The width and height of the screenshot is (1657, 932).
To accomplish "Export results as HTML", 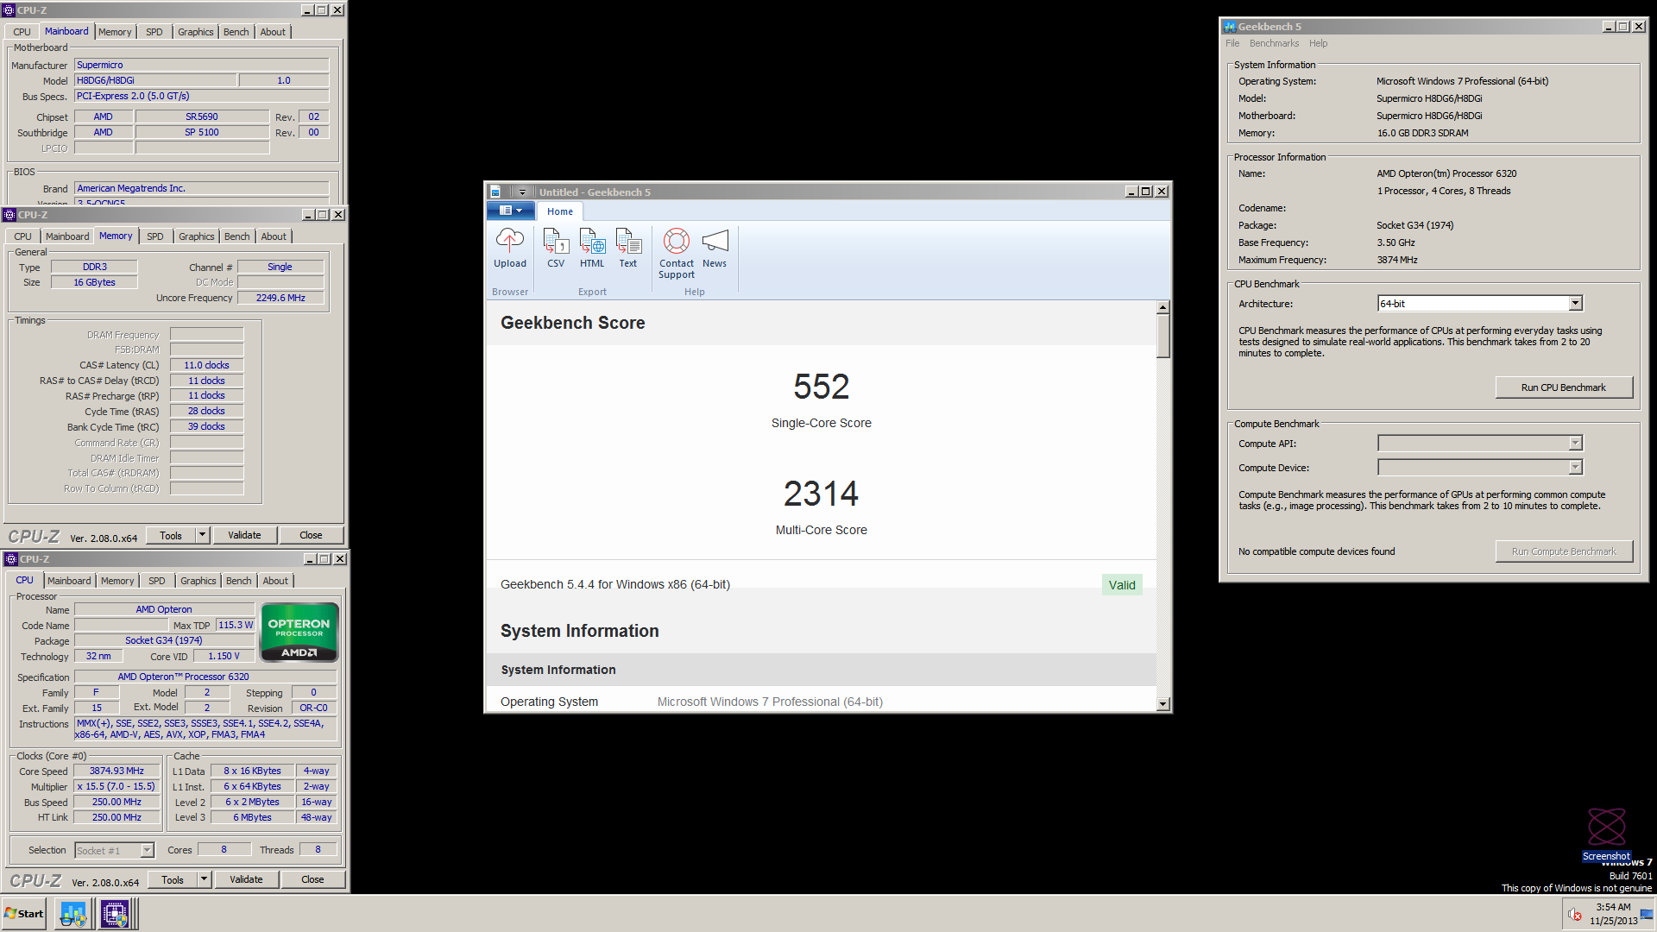I will click(x=592, y=249).
